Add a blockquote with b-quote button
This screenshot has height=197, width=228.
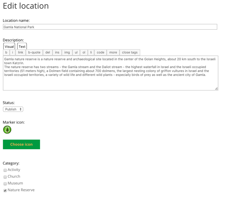pyautogui.click(x=34, y=52)
